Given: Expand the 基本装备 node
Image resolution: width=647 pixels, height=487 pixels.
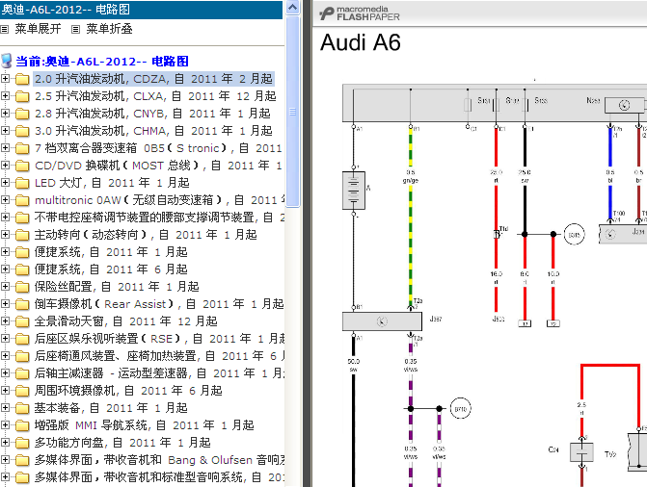Looking at the screenshot, I should (x=5, y=407).
